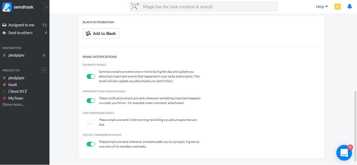Image resolution: width=357 pixels, height=165 pixels.
Task: Click the magic bar search icon
Action: tap(135, 7)
